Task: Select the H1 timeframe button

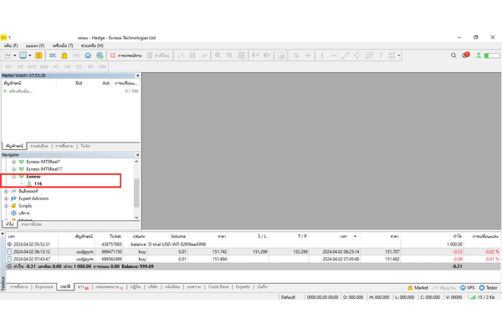Action: tap(56, 65)
